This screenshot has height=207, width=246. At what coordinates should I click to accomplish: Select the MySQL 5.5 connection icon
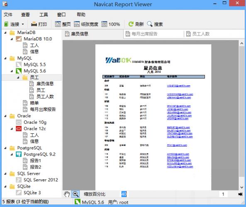tap(19, 65)
